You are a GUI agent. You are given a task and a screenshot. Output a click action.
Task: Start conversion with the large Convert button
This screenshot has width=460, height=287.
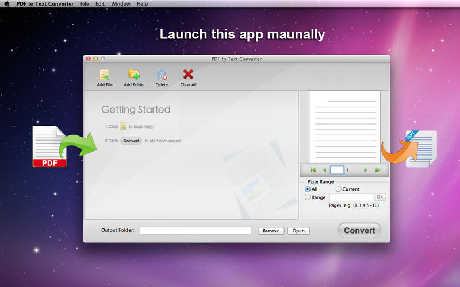click(359, 231)
